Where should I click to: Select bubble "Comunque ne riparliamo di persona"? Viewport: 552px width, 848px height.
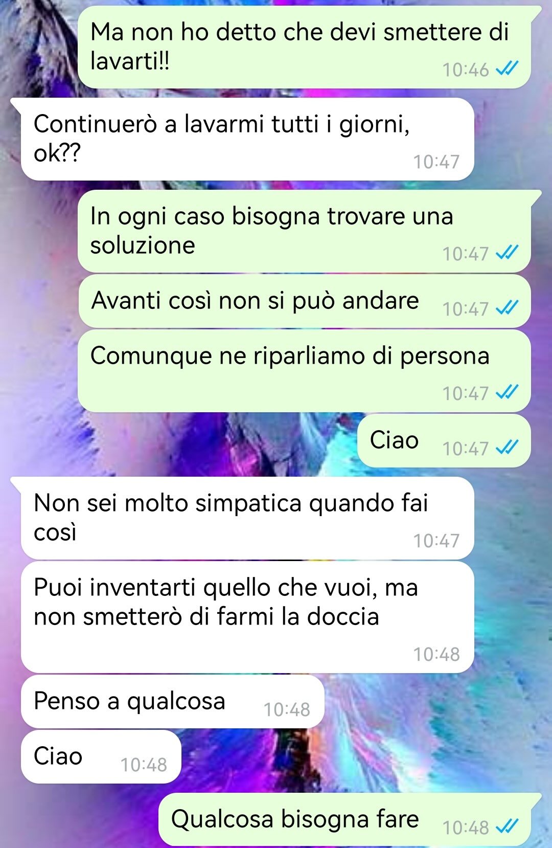click(304, 371)
